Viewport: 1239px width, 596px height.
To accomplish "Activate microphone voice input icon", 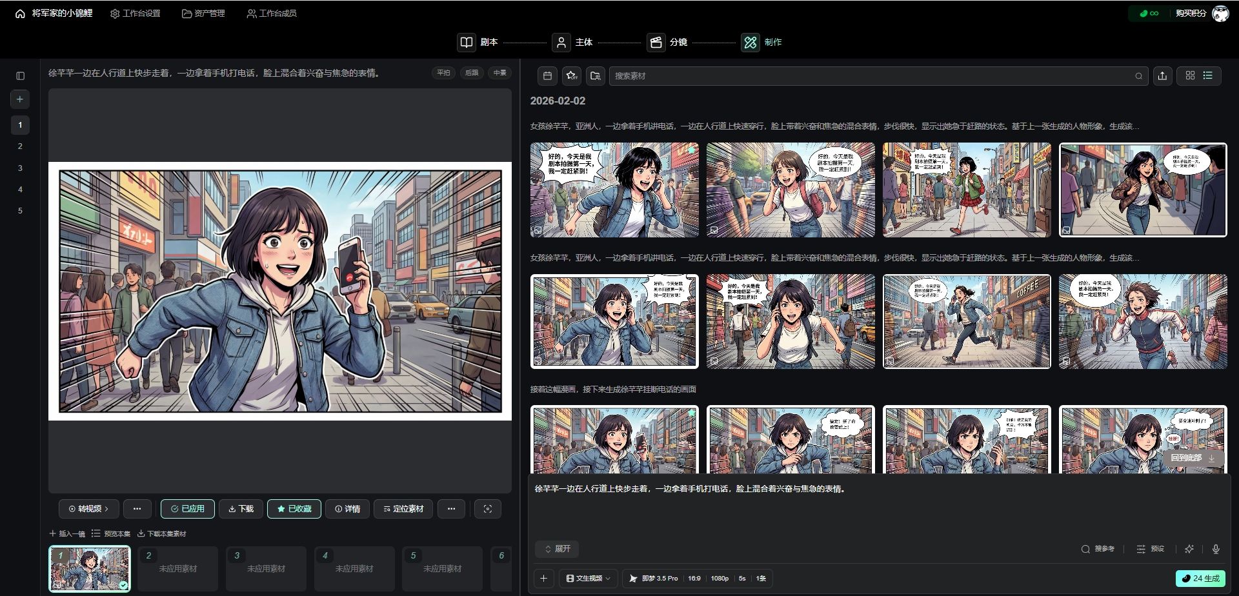I will (x=1216, y=549).
